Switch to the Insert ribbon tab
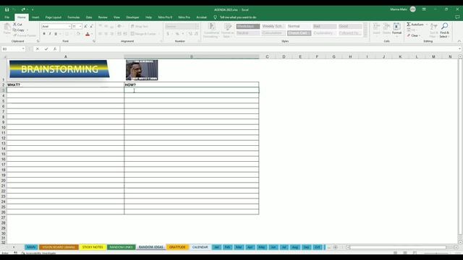This screenshot has height=260, width=463. [x=35, y=17]
